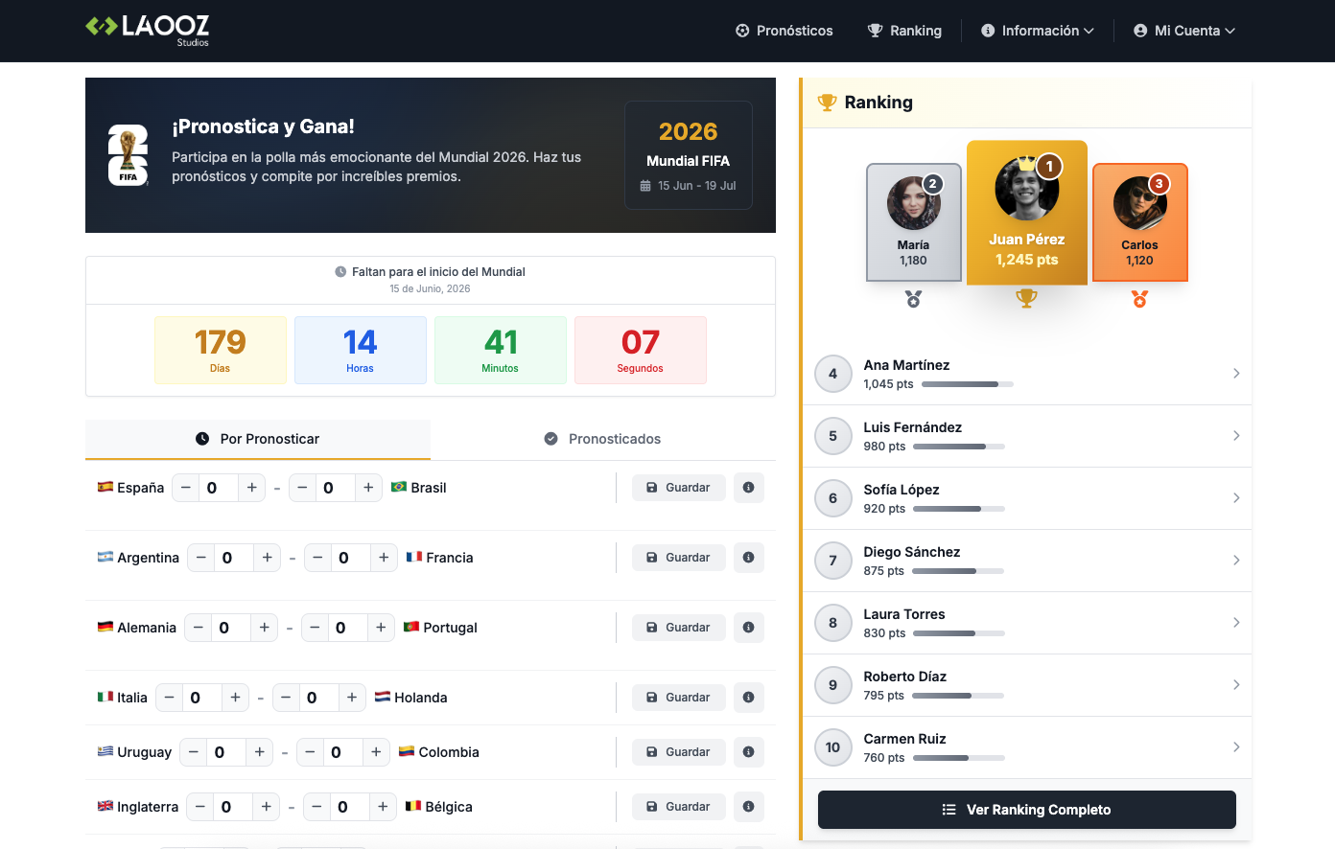Click the LAOOZ Studios logo

point(147,30)
